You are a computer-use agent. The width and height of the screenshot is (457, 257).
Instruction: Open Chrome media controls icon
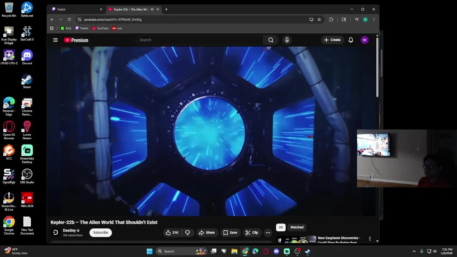click(x=356, y=20)
